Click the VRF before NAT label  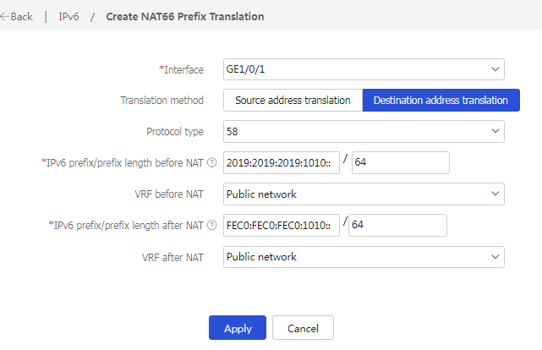pos(169,194)
